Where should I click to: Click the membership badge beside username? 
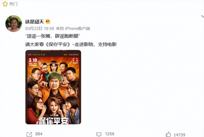(48, 21)
